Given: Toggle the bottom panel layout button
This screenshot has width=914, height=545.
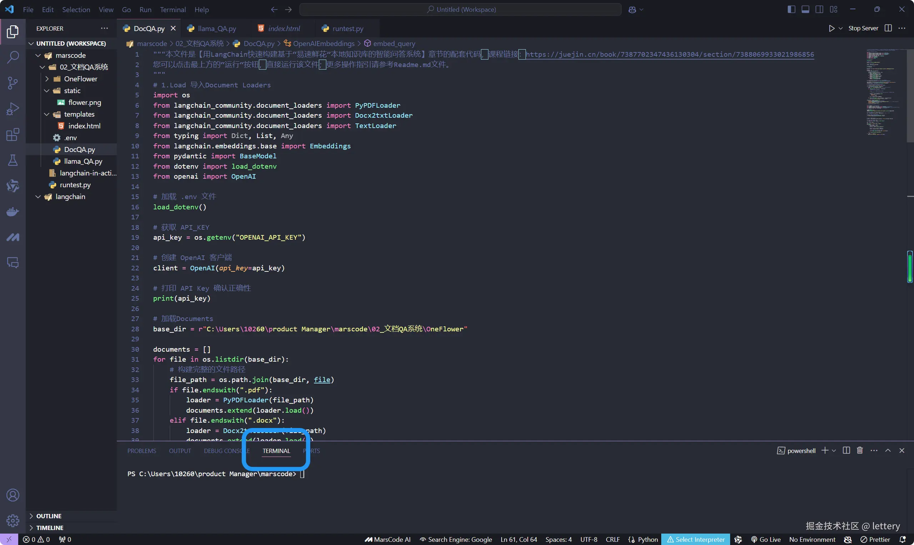Looking at the screenshot, I should [805, 10].
